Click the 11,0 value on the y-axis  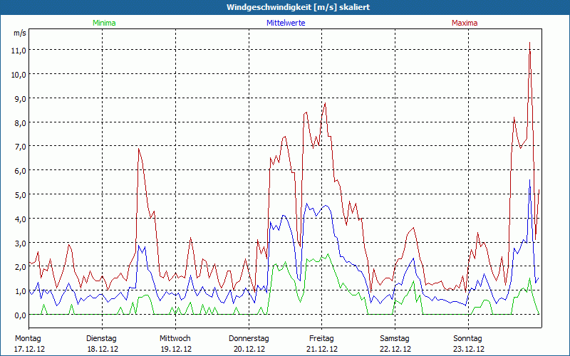tap(18, 50)
